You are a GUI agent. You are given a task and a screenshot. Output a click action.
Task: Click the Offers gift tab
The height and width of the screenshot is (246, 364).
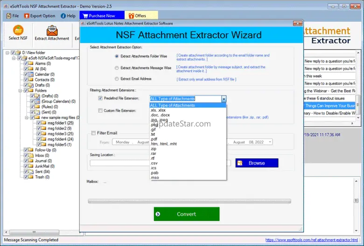(141, 15)
